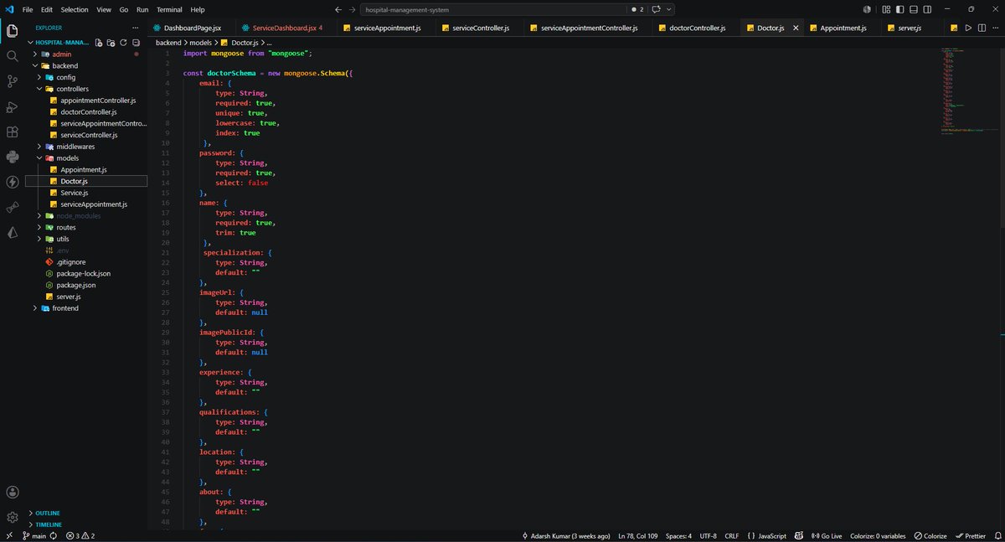Split the editor to the right
The image size is (1005, 542).
coord(982,28)
